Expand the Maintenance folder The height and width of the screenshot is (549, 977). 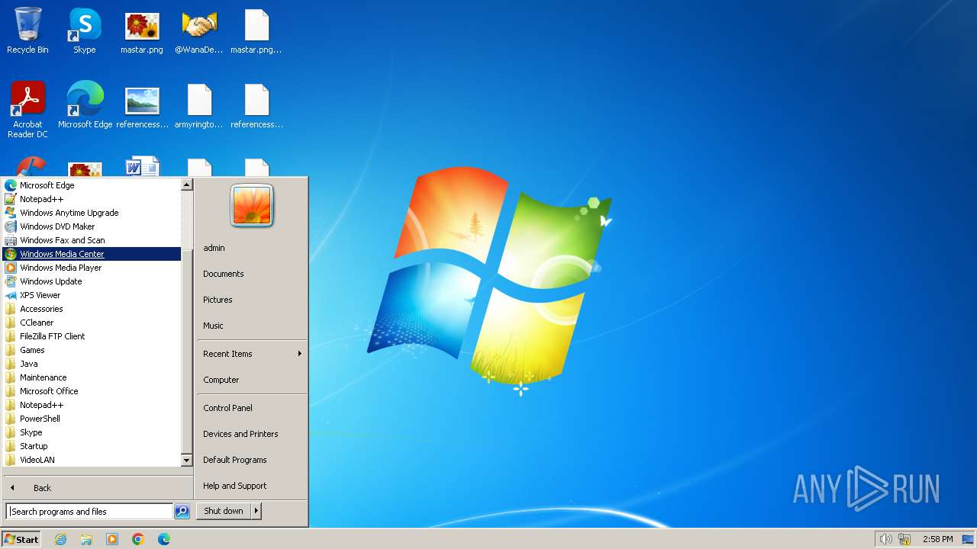tap(92, 377)
